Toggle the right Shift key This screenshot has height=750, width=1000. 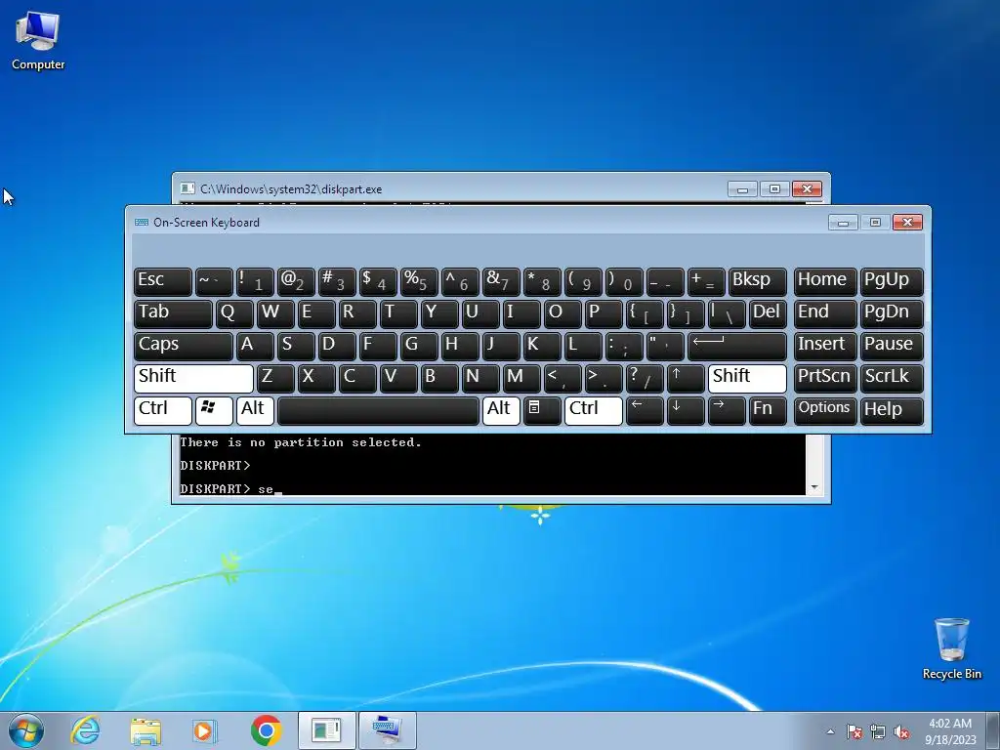(747, 378)
